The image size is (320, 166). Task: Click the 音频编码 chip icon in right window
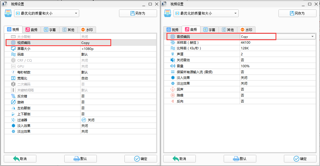[x=173, y=37]
